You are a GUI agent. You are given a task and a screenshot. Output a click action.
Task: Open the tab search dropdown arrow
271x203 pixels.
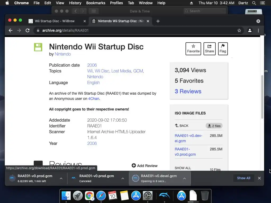click(x=258, y=21)
